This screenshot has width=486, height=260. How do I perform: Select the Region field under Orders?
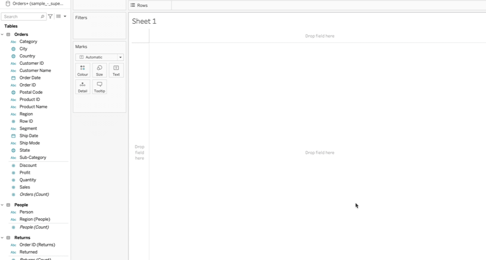pyautogui.click(x=26, y=114)
